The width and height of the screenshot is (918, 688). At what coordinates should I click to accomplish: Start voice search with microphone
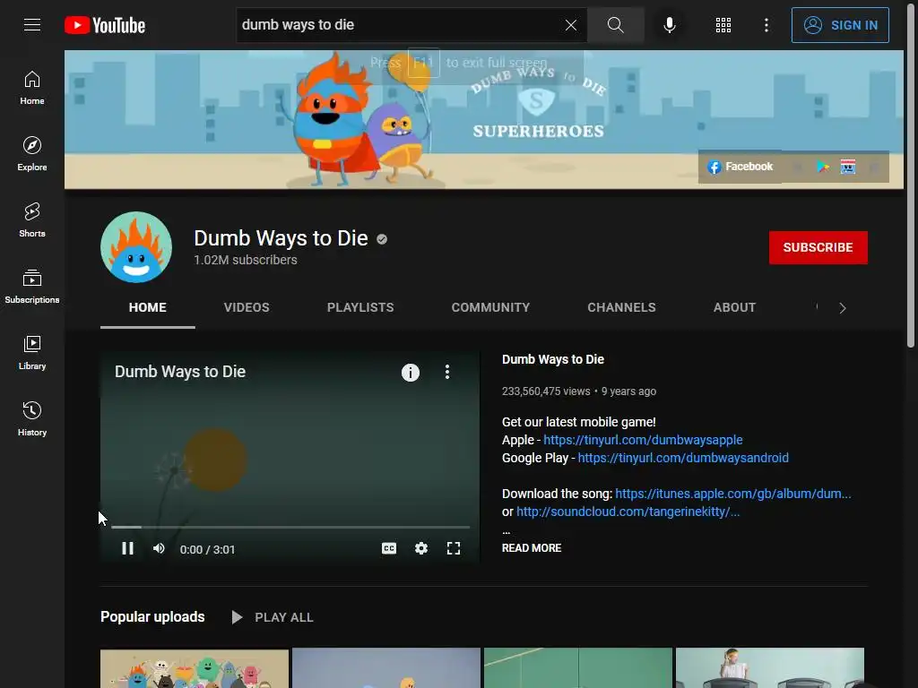670,24
